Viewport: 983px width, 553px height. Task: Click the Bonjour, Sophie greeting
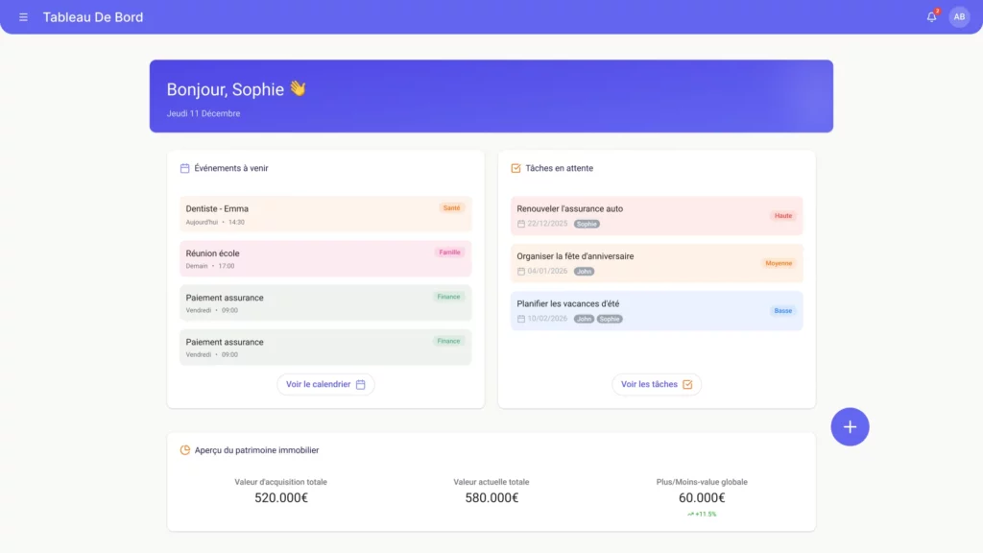pos(236,89)
